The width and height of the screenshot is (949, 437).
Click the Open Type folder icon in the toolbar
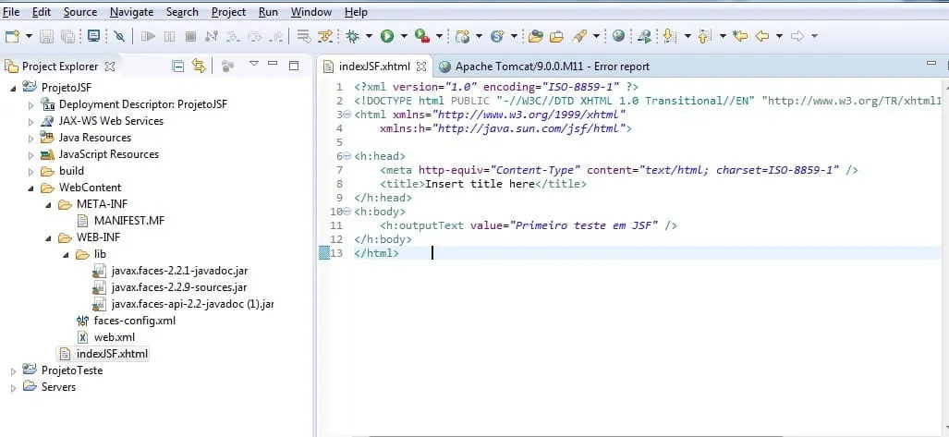click(x=535, y=36)
